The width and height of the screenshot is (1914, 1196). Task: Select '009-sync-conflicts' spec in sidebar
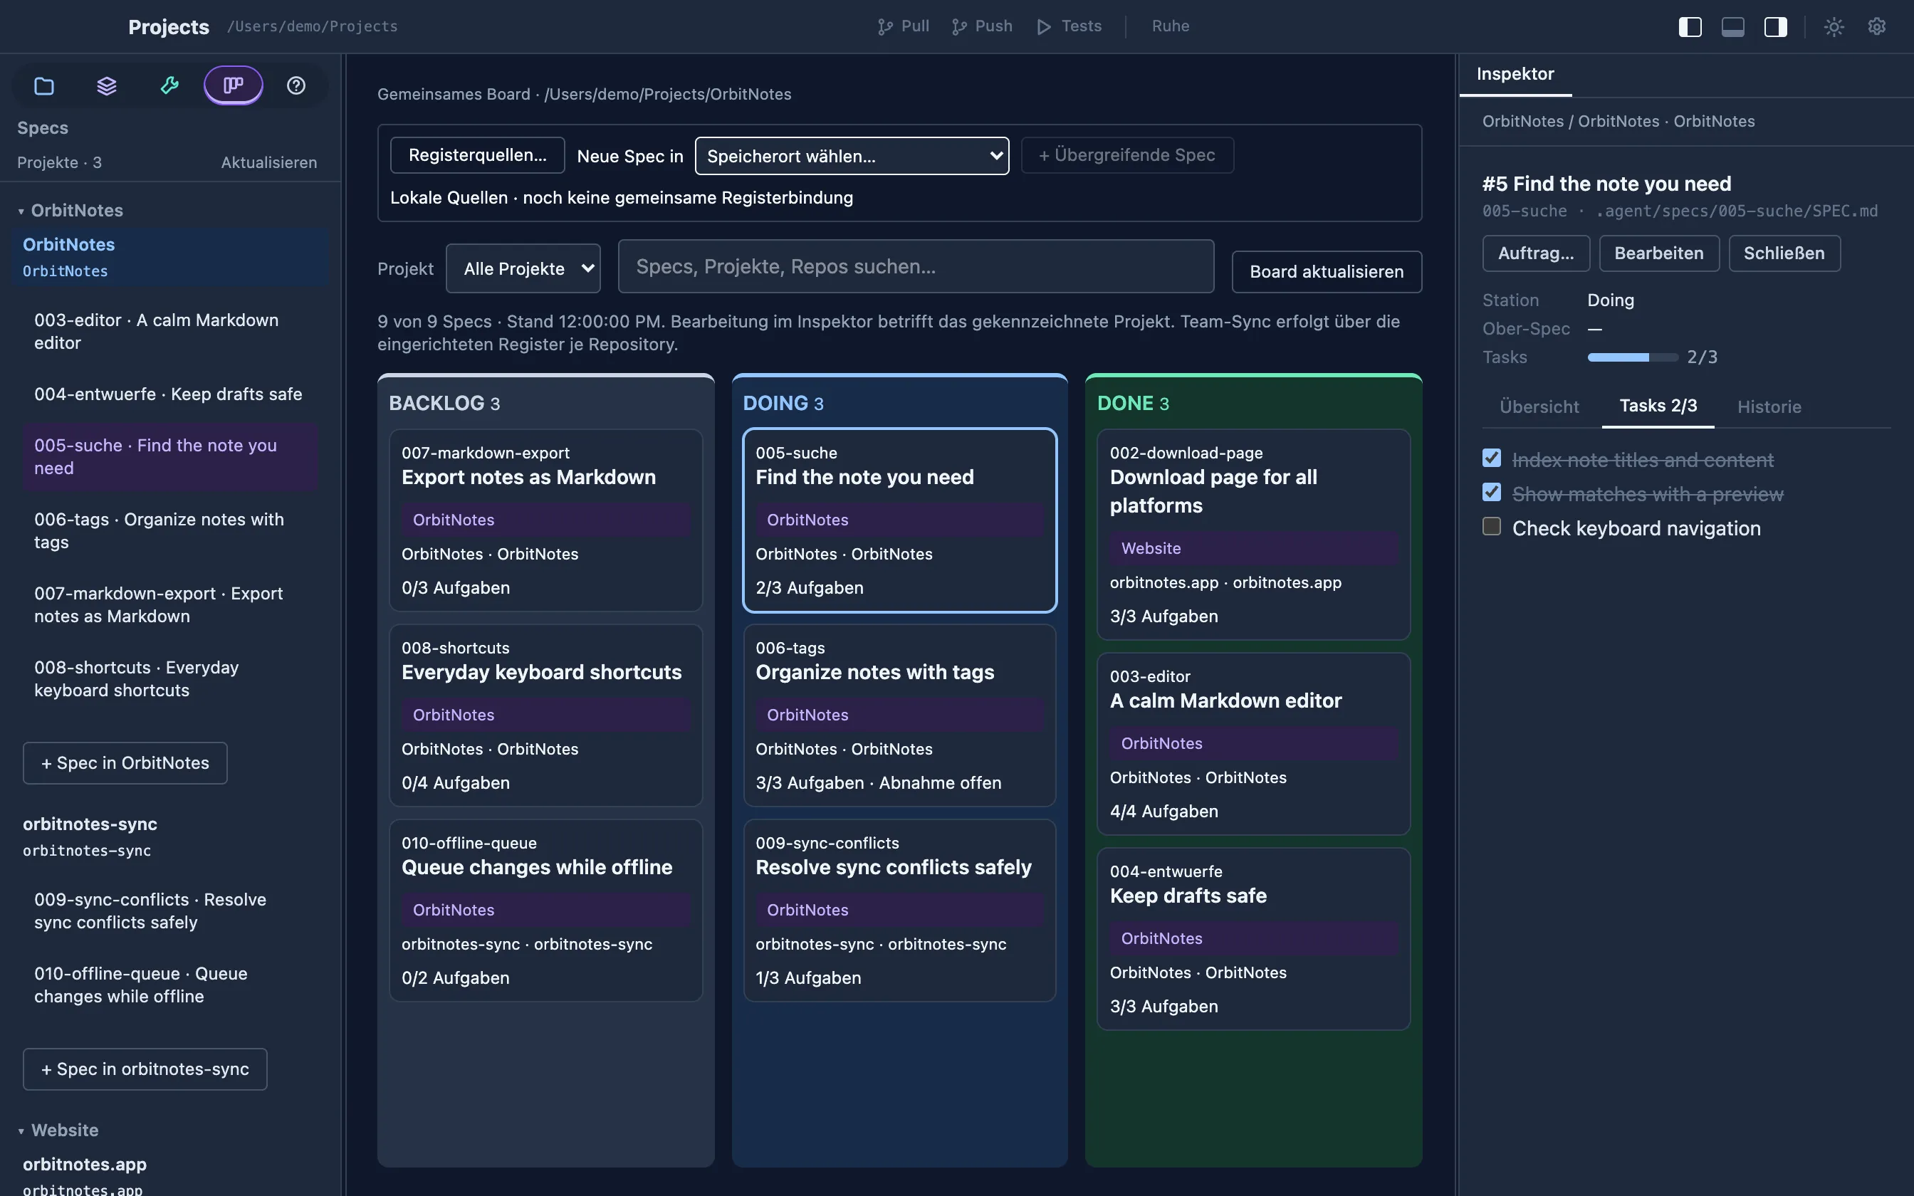tap(170, 911)
